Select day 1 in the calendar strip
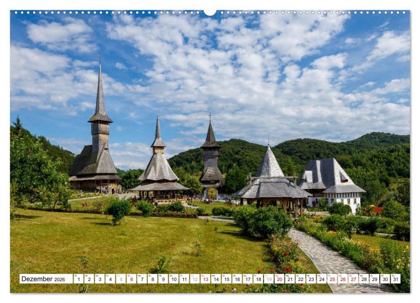This screenshot has width=420, height=303. point(78,279)
